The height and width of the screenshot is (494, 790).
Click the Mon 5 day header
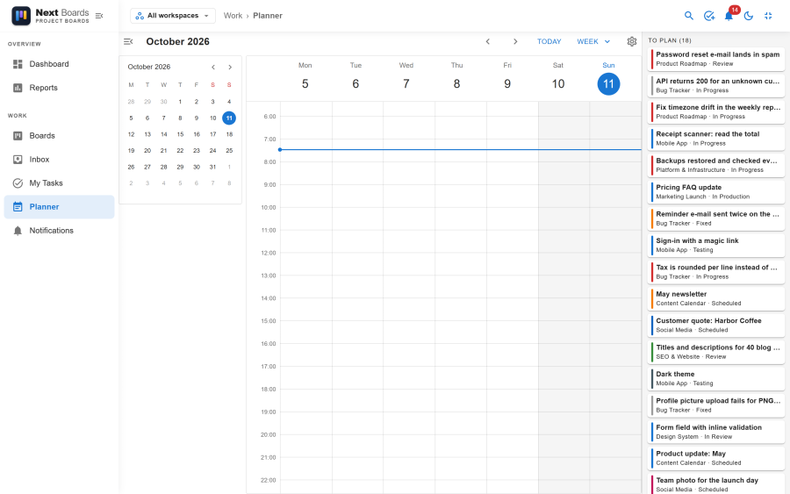click(x=305, y=79)
